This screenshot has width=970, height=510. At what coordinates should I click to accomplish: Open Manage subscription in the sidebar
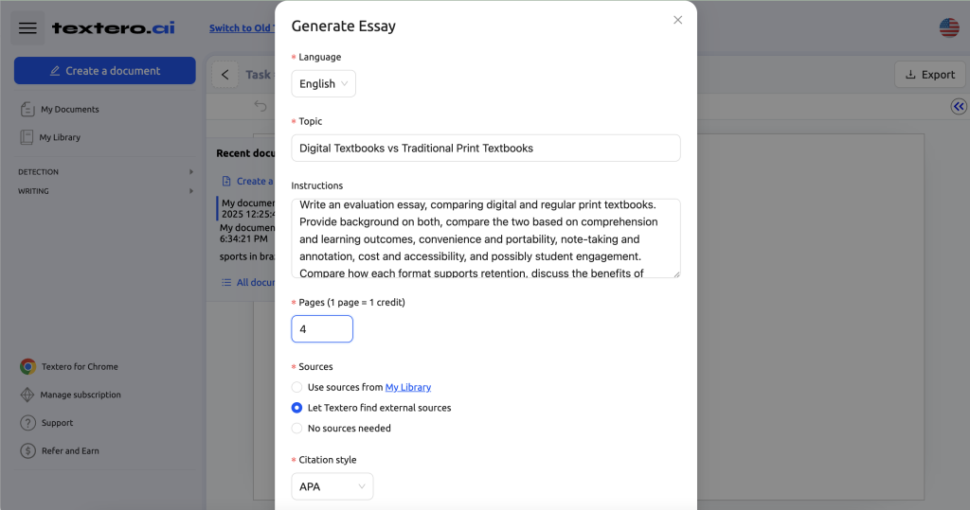[81, 395]
